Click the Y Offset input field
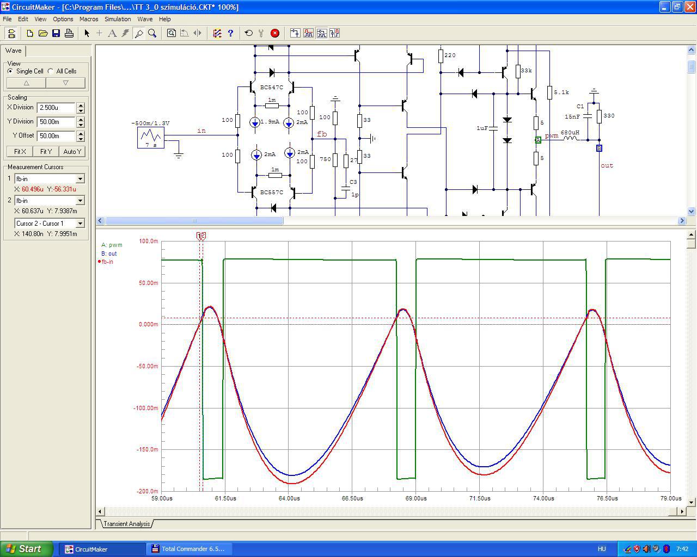Image resolution: width=697 pixels, height=557 pixels. click(56, 136)
